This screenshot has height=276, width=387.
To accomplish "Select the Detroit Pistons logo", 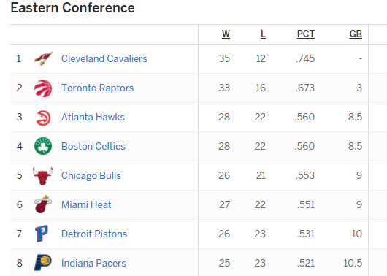I will click(42, 234).
